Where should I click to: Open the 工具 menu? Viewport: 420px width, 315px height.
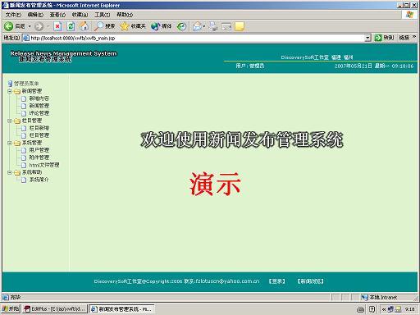102,15
